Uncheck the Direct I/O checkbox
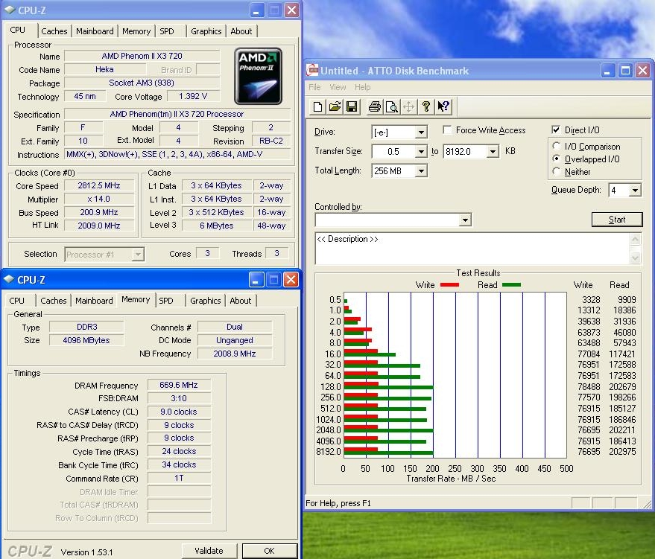The image size is (655, 559). (556, 130)
